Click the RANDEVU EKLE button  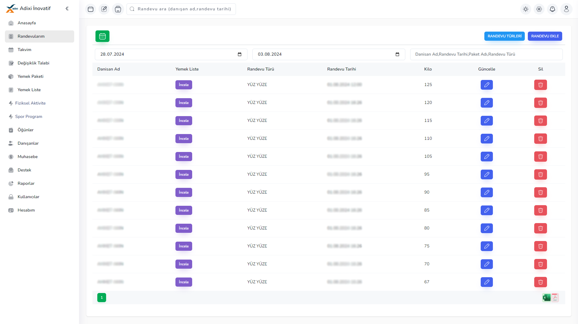point(545,36)
